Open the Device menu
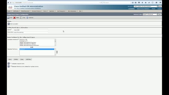 tap(46, 11)
